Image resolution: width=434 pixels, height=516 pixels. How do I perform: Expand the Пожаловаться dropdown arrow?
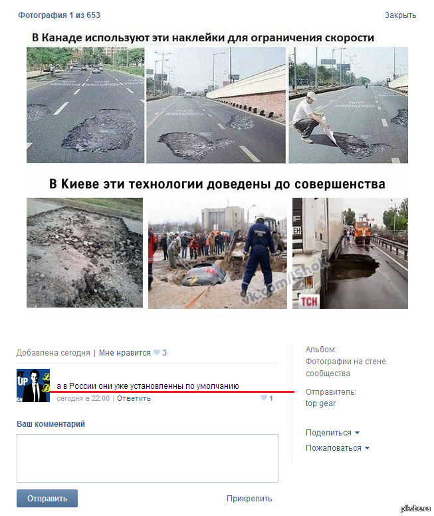[x=367, y=448]
